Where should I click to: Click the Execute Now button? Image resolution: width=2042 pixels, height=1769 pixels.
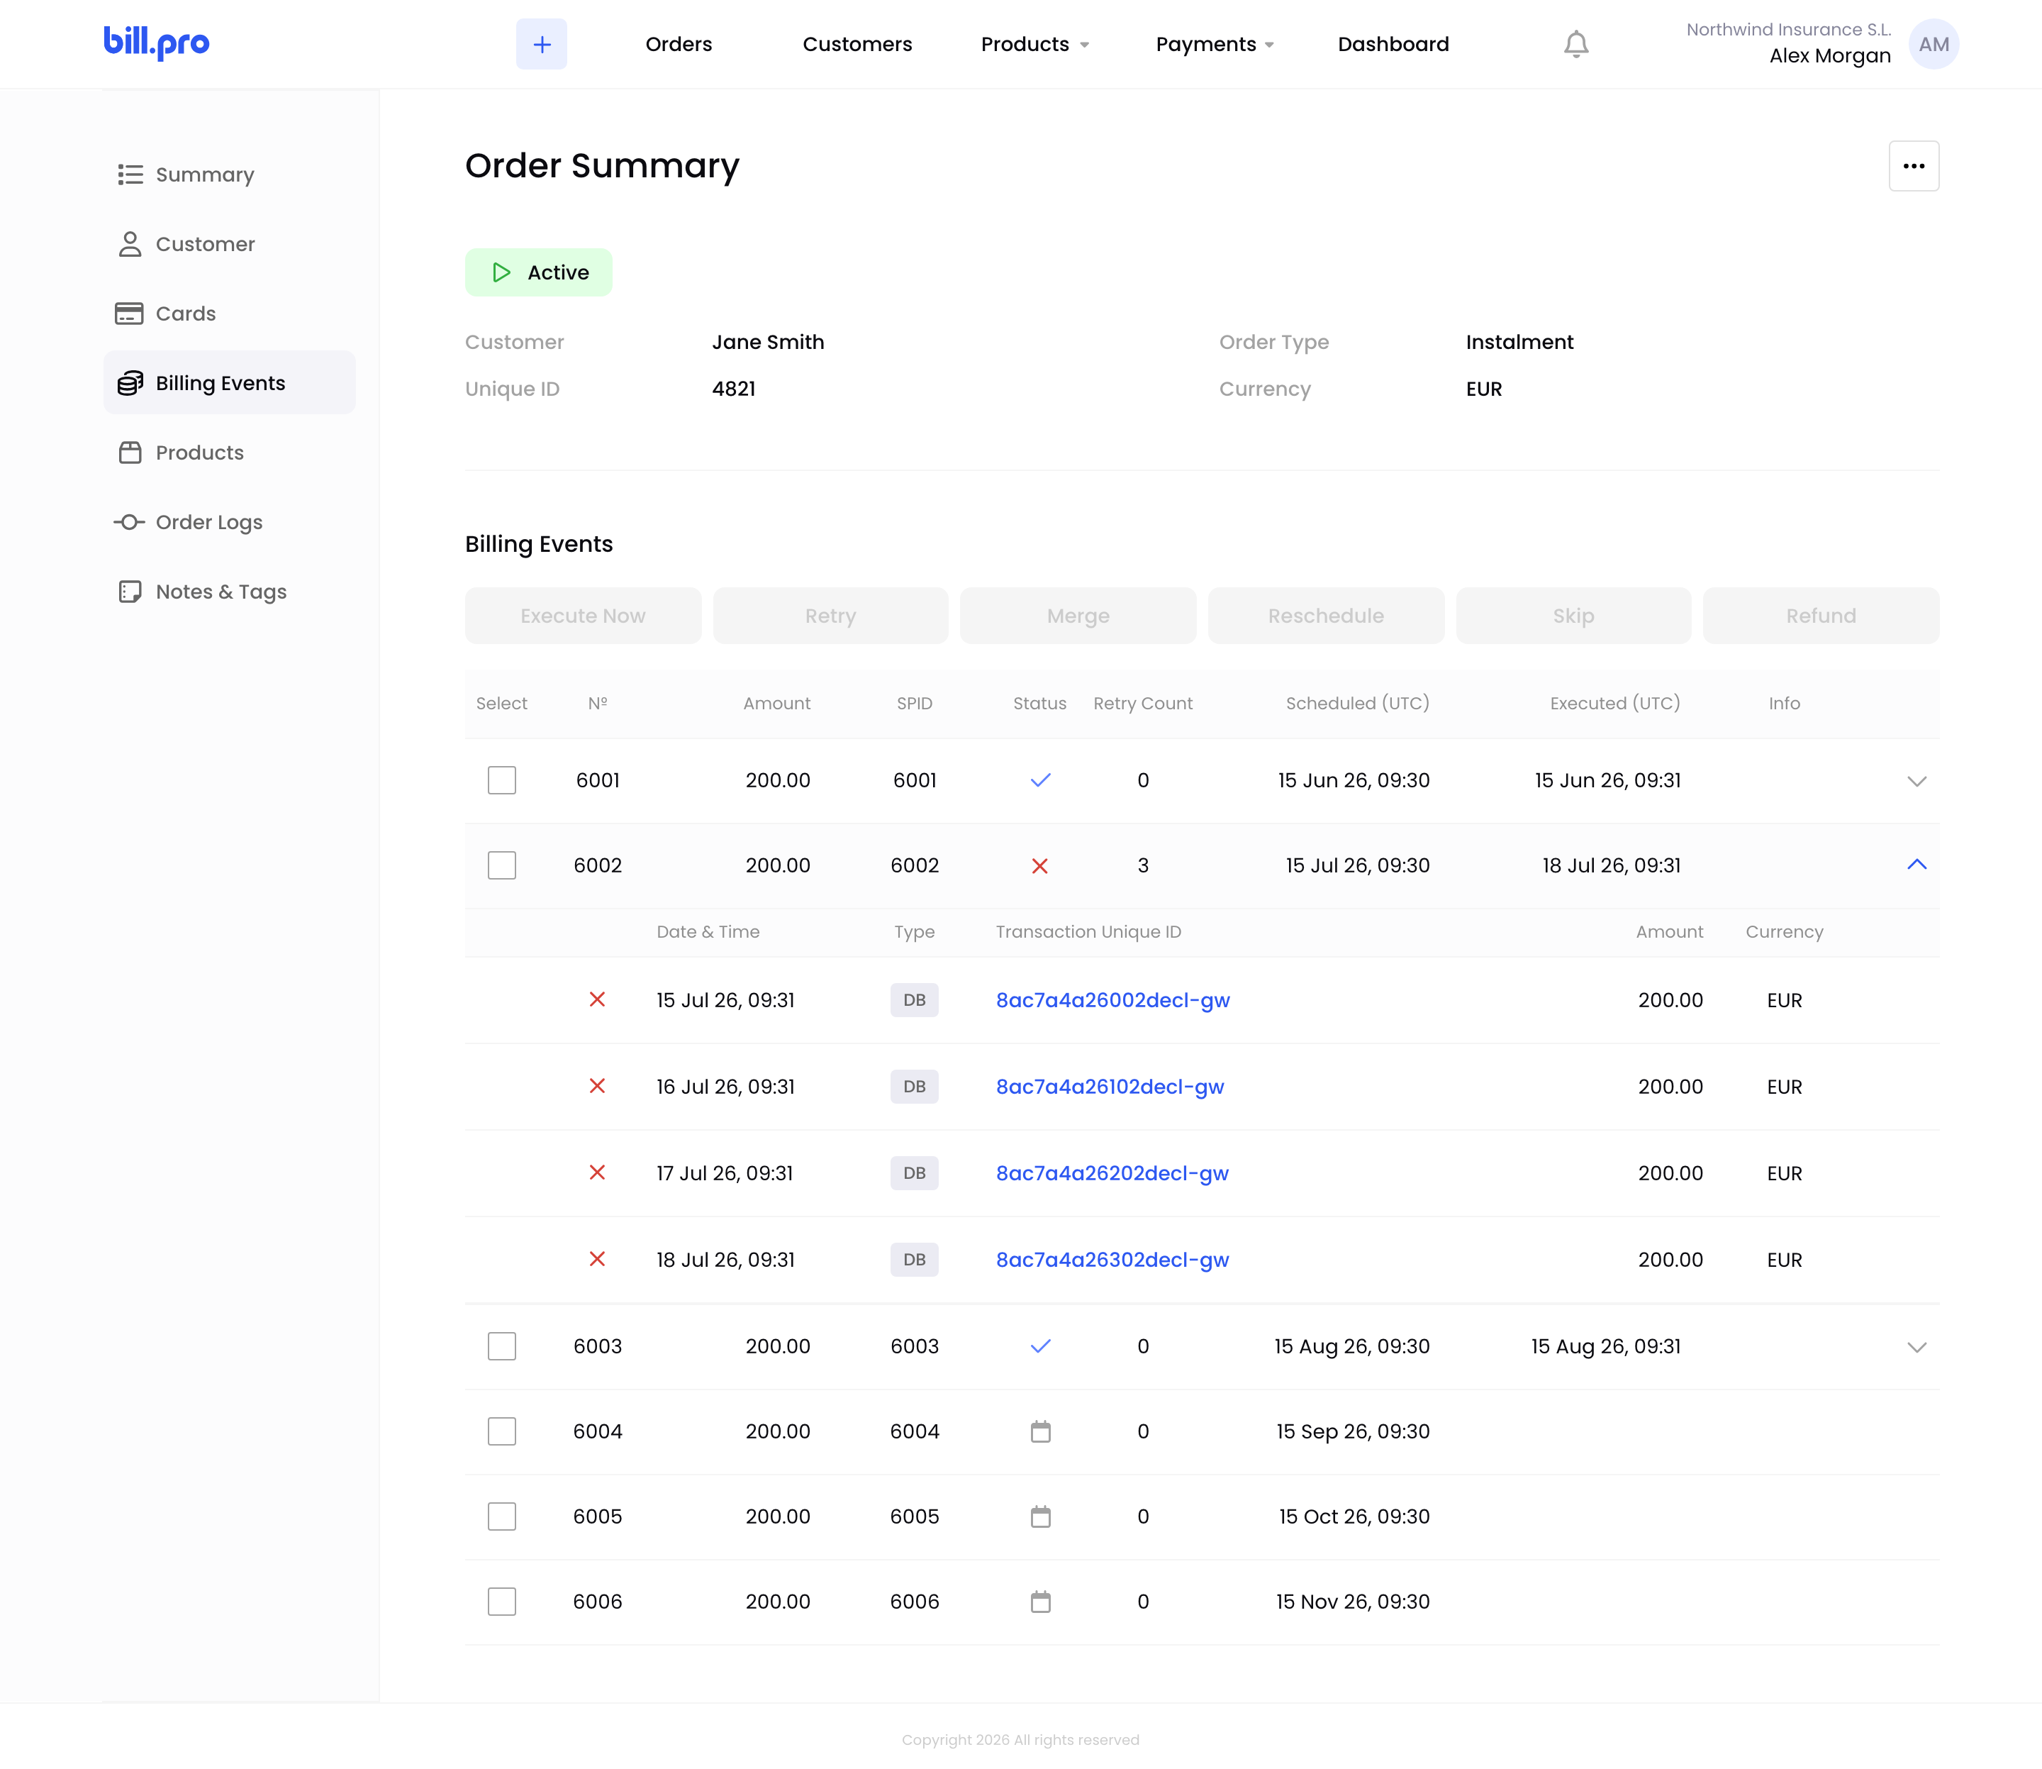point(582,616)
